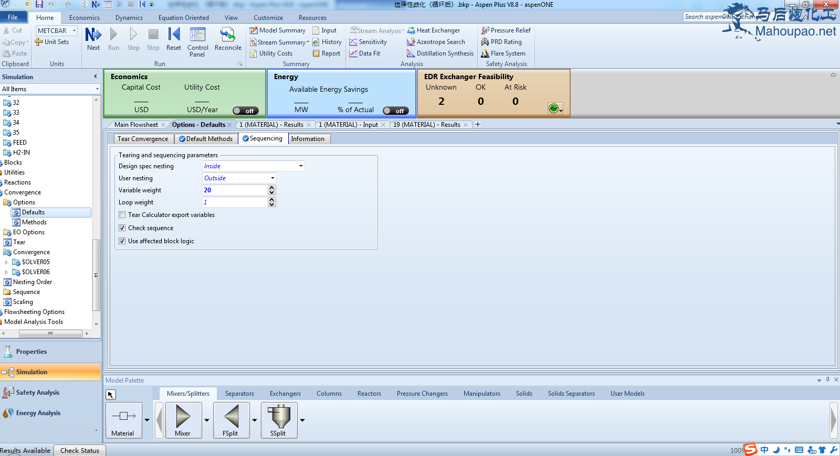
Task: Toggle Economics activation off switch
Action: (x=246, y=111)
